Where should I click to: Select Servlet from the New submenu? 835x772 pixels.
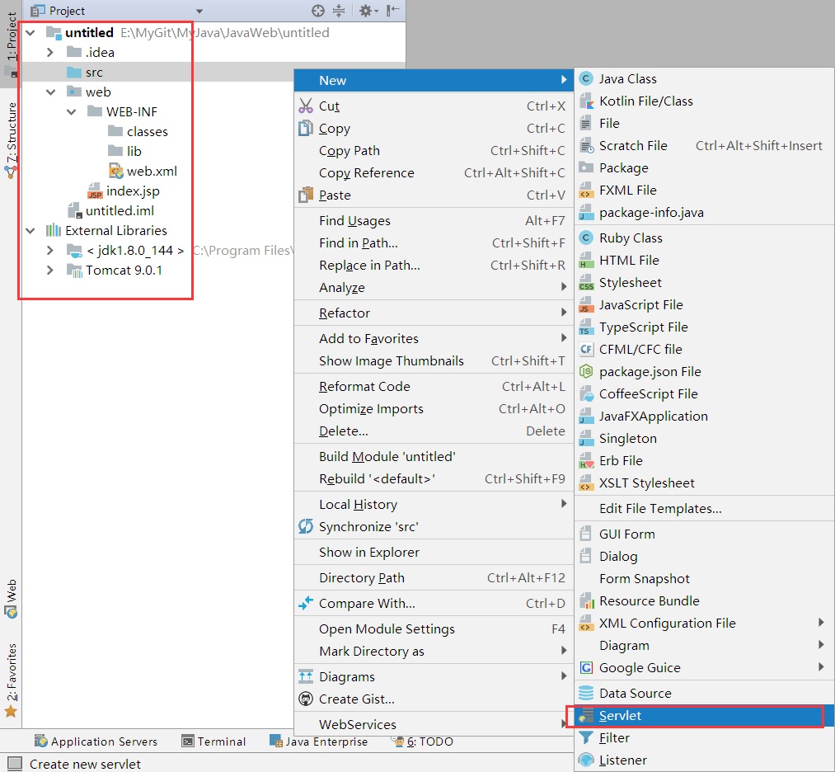[620, 716]
